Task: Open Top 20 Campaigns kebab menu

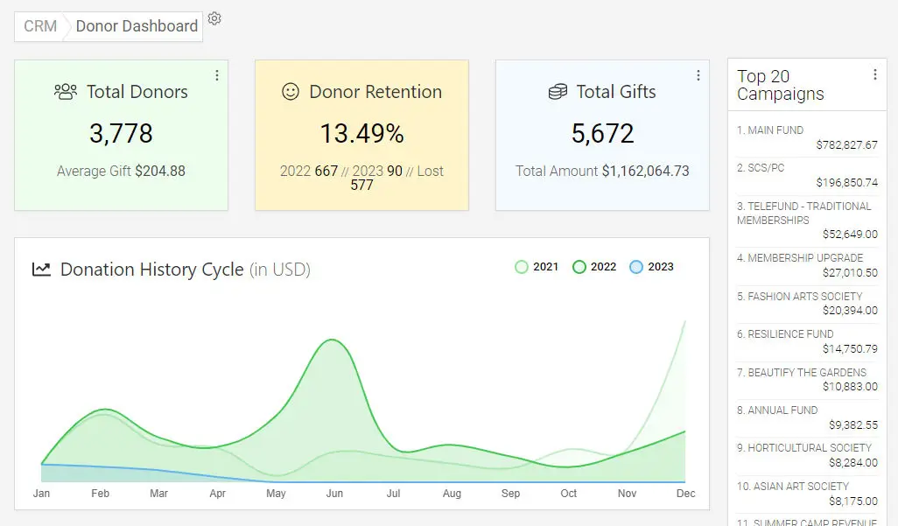Action: (x=875, y=74)
